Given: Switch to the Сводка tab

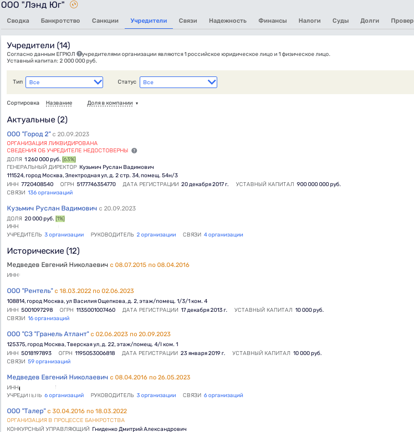Looking at the screenshot, I should pyautogui.click(x=18, y=20).
